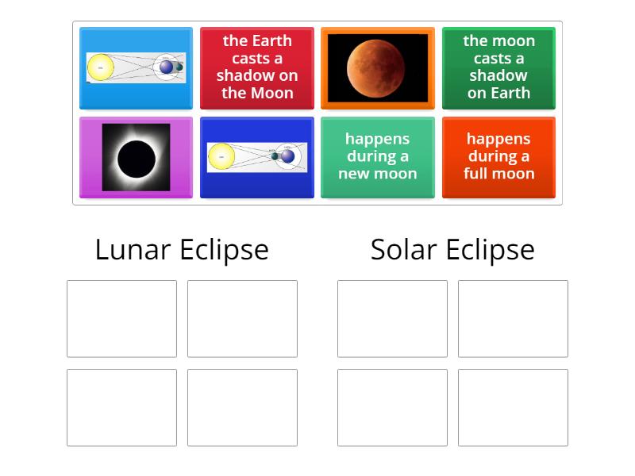Click the yellow sun in the light blue card
Screen dimensions: 635x476
point(101,68)
